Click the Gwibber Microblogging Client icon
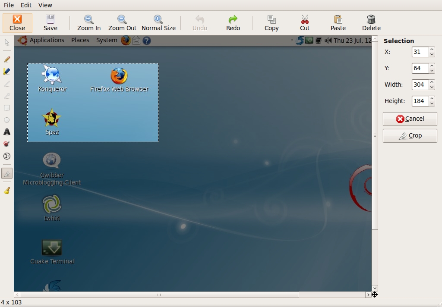Image resolution: width=442 pixels, height=307 pixels. pos(52,160)
